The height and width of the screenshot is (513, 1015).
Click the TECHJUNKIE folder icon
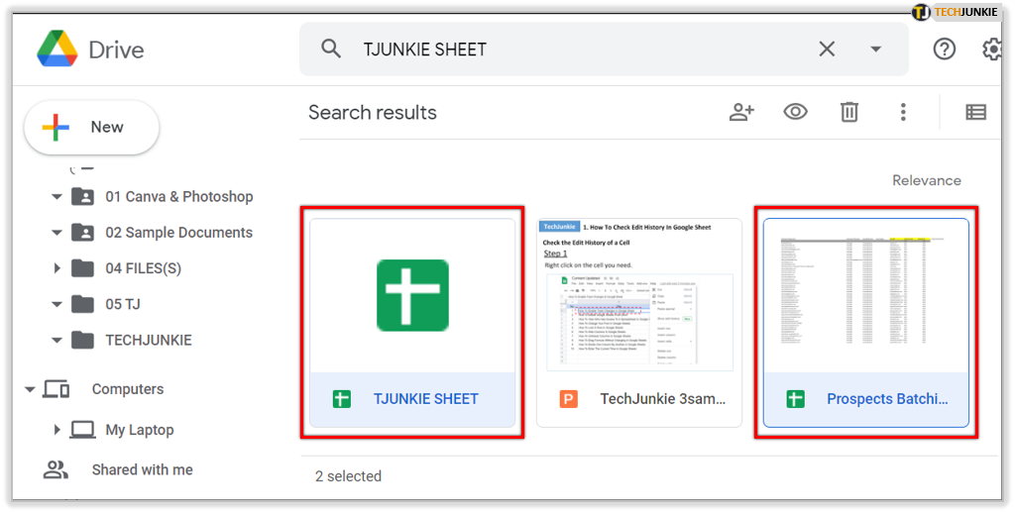tap(83, 340)
